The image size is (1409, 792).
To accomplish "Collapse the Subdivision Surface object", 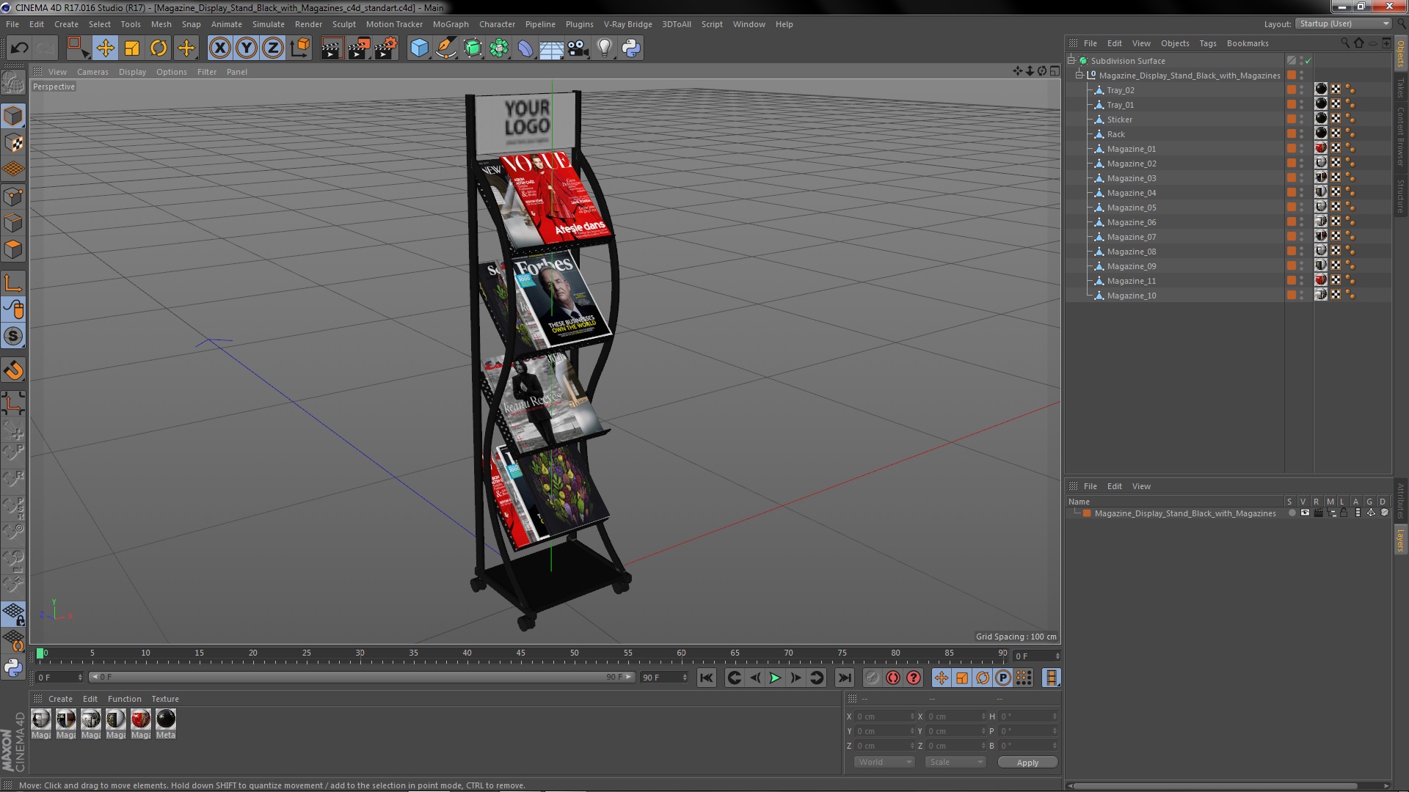I will pyautogui.click(x=1071, y=61).
